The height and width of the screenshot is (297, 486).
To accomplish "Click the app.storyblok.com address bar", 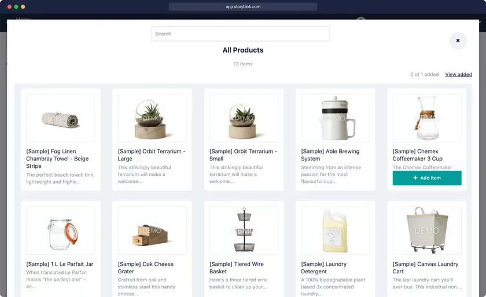I will tap(243, 6).
